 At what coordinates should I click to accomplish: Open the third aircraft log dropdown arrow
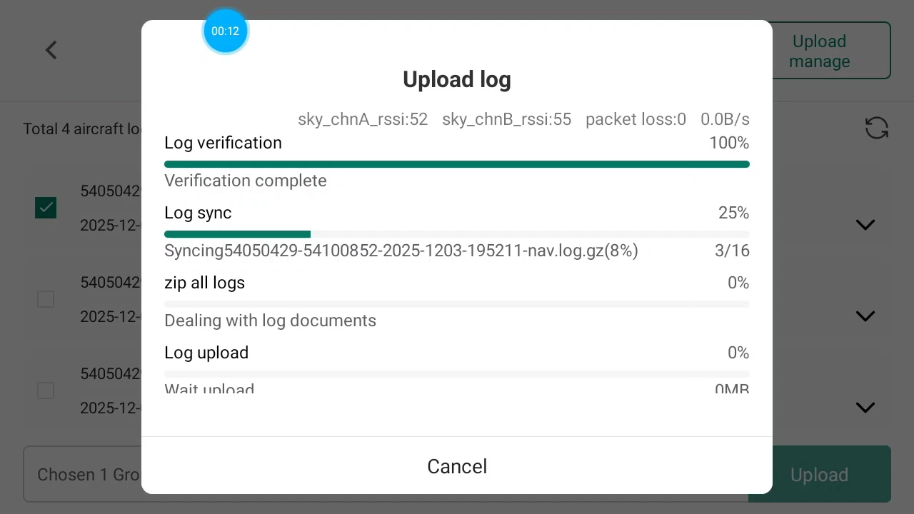pyautogui.click(x=865, y=408)
